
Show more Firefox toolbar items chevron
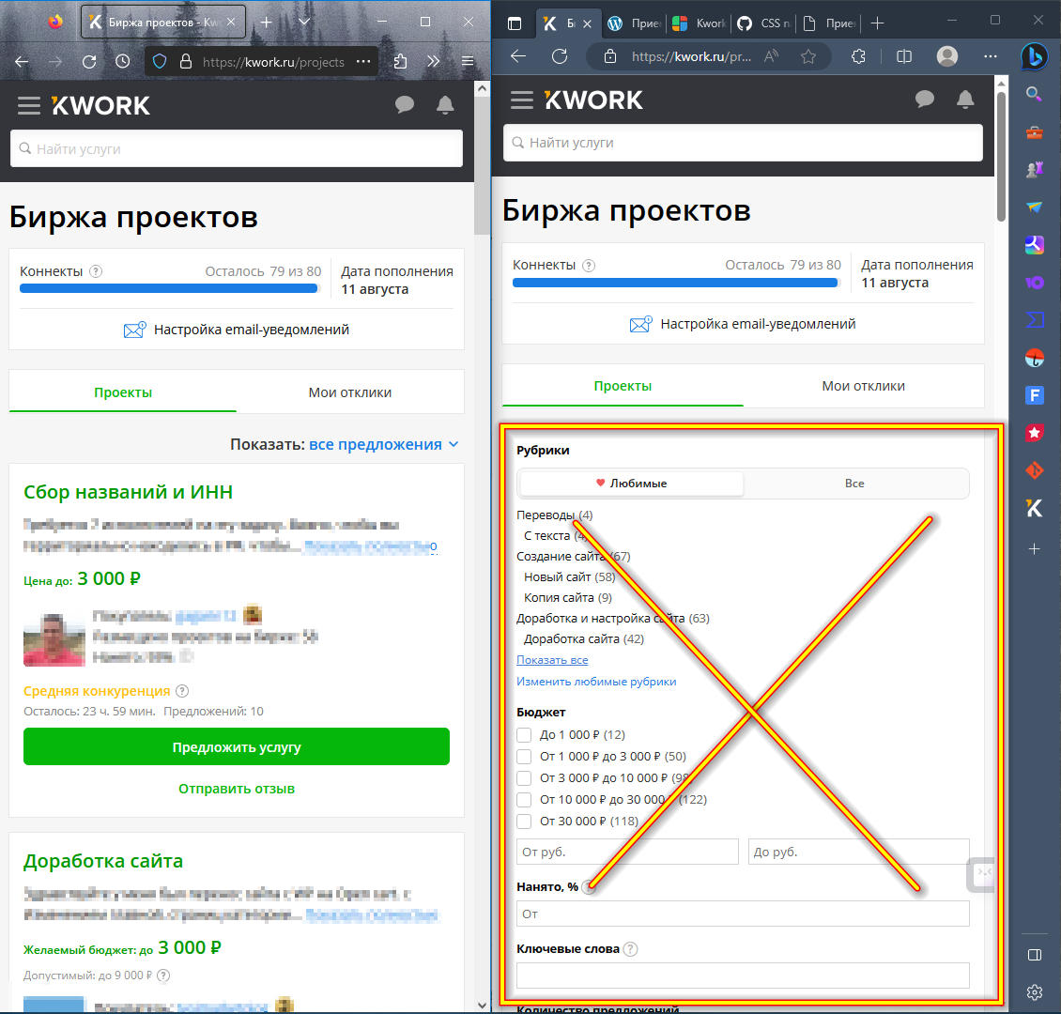pos(434,62)
